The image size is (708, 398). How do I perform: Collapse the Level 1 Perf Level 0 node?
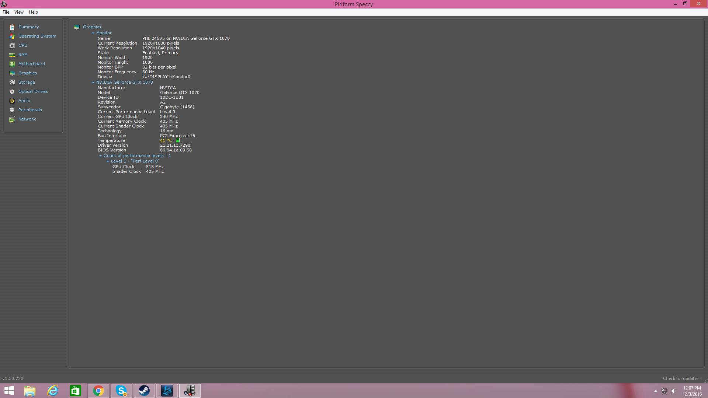click(108, 161)
